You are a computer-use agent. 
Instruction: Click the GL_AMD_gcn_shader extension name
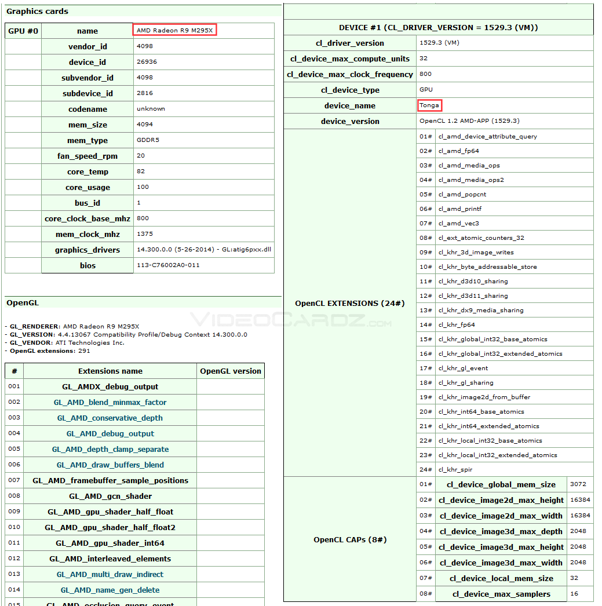coord(110,496)
